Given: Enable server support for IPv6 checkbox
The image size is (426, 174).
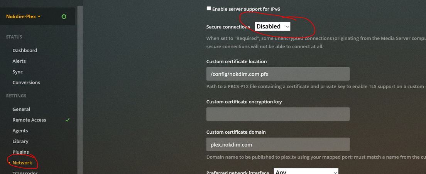Looking at the screenshot, I should [x=209, y=8].
